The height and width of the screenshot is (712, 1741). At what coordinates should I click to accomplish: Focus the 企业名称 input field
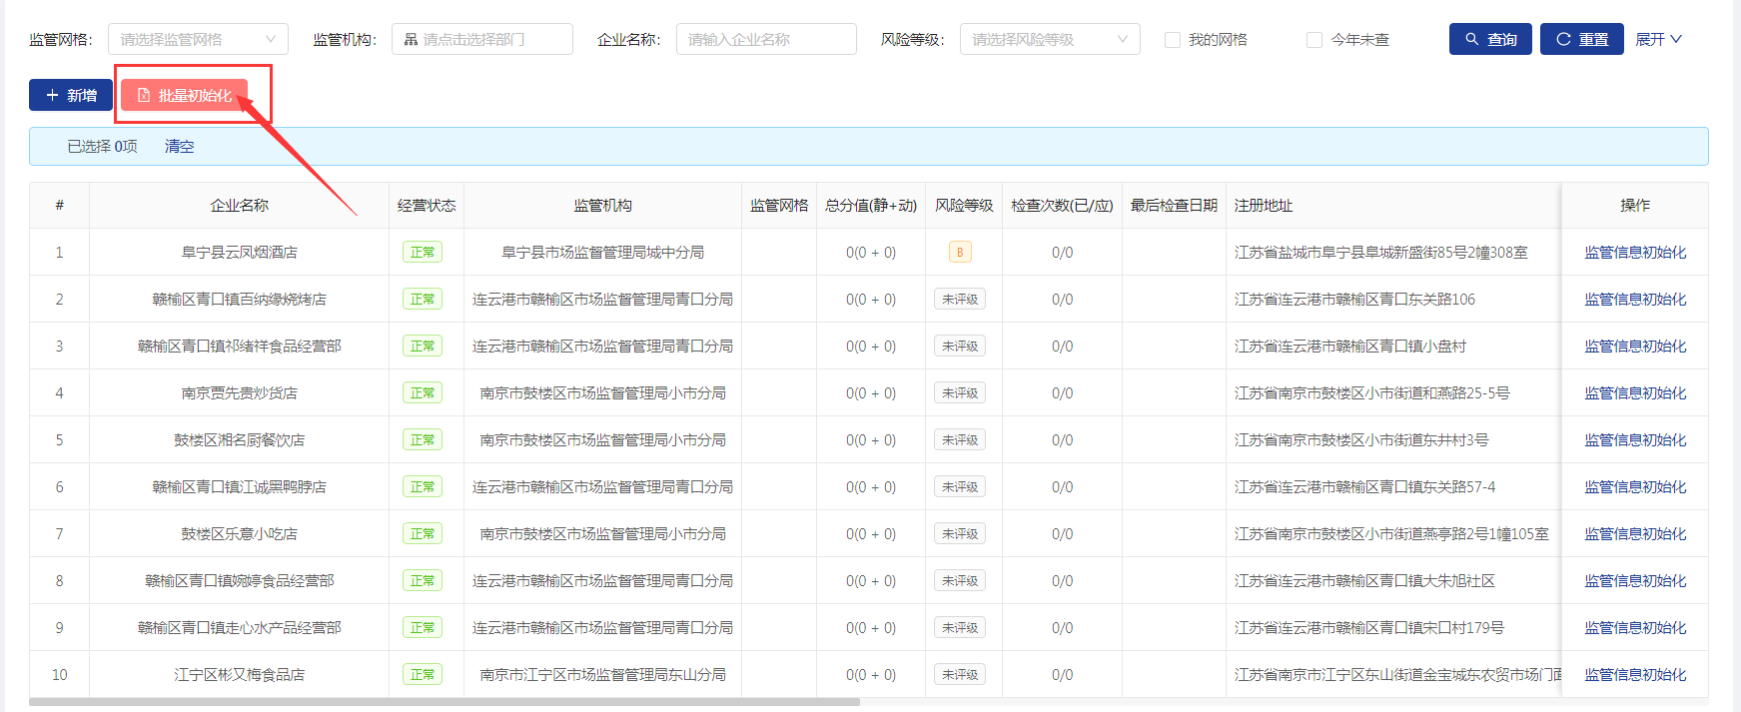tap(766, 39)
